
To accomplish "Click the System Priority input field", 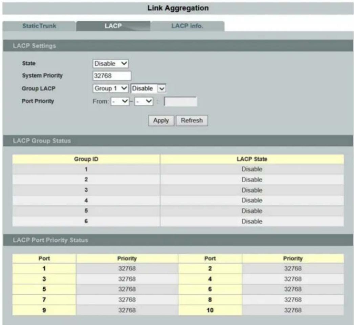I will point(112,76).
